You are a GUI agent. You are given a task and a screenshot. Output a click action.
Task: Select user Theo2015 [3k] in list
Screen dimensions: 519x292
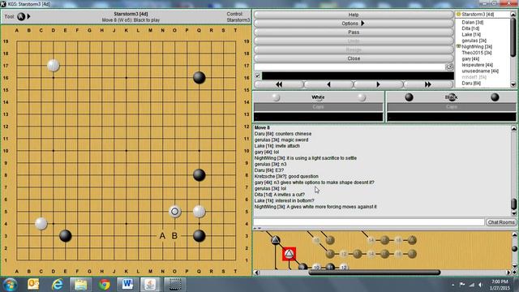pyautogui.click(x=477, y=53)
